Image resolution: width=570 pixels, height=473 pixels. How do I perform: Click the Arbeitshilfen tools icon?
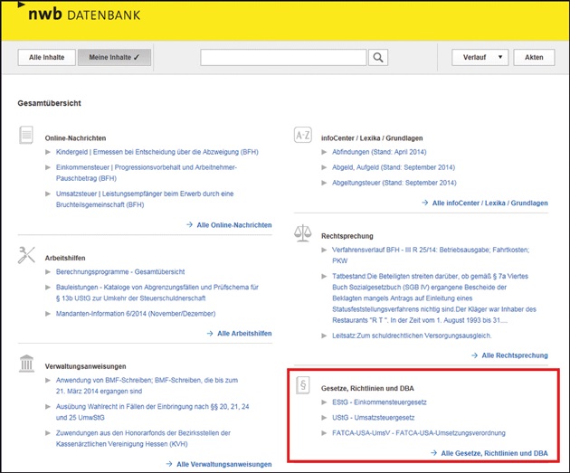point(26,255)
